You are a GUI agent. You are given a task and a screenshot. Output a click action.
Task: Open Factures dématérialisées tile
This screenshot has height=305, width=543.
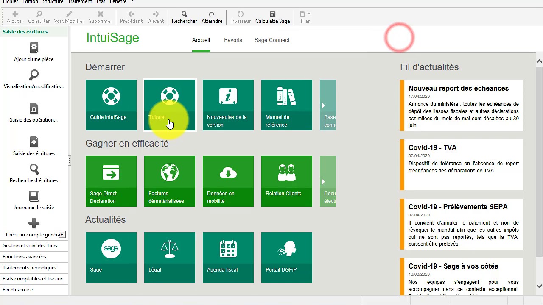(x=170, y=181)
